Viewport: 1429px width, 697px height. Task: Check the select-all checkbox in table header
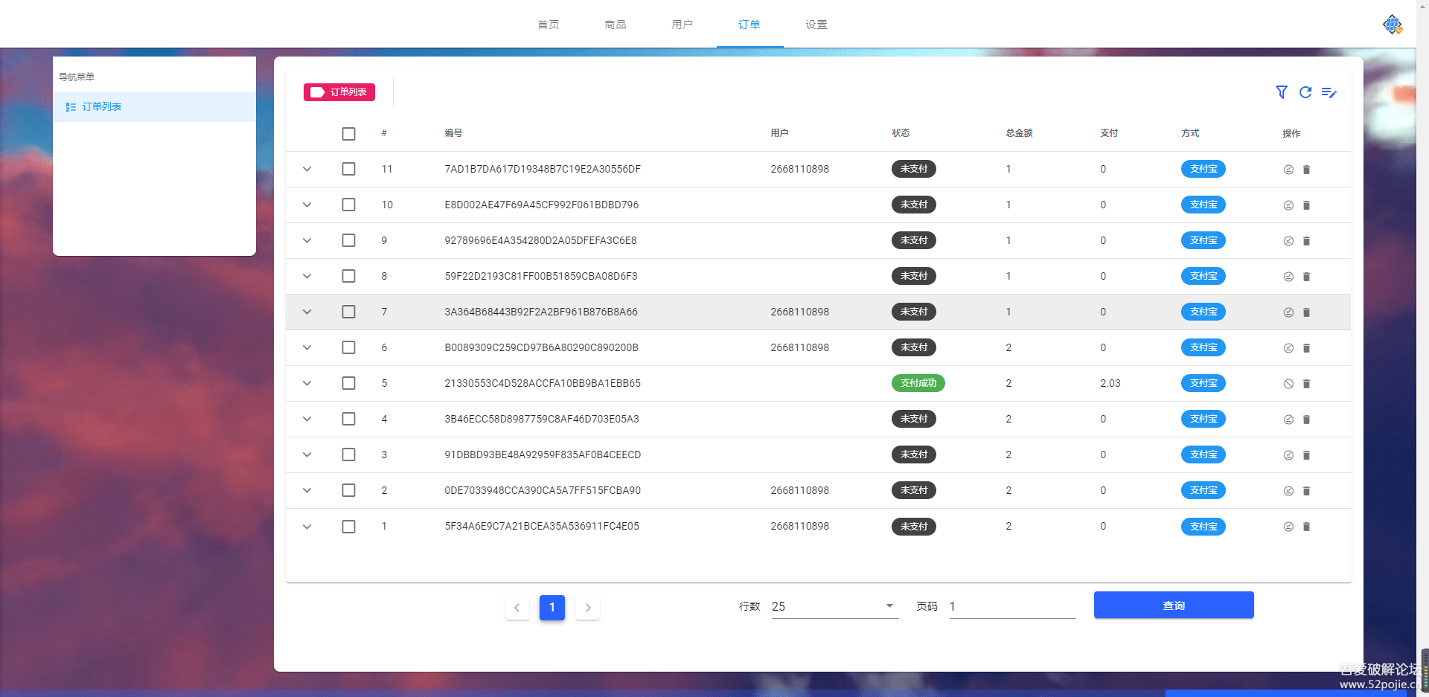[x=349, y=134]
